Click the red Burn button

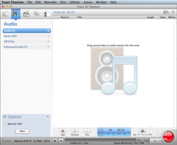coord(169,137)
